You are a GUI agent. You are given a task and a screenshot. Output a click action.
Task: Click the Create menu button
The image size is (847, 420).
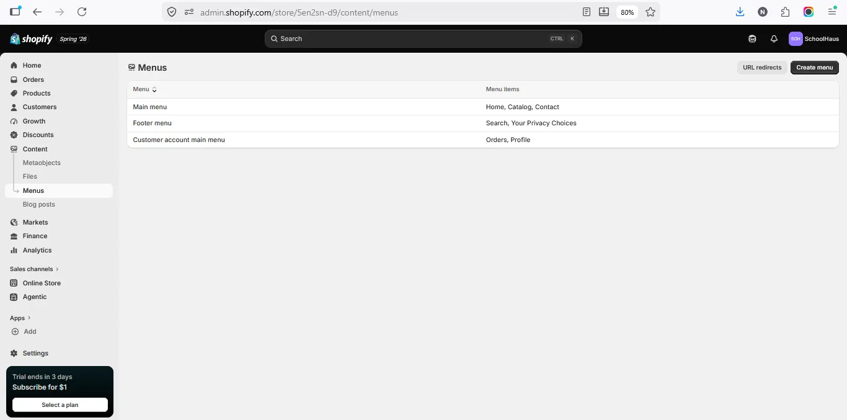tap(814, 68)
